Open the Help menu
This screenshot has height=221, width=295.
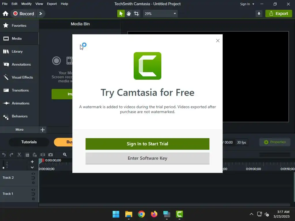[x=64, y=4]
